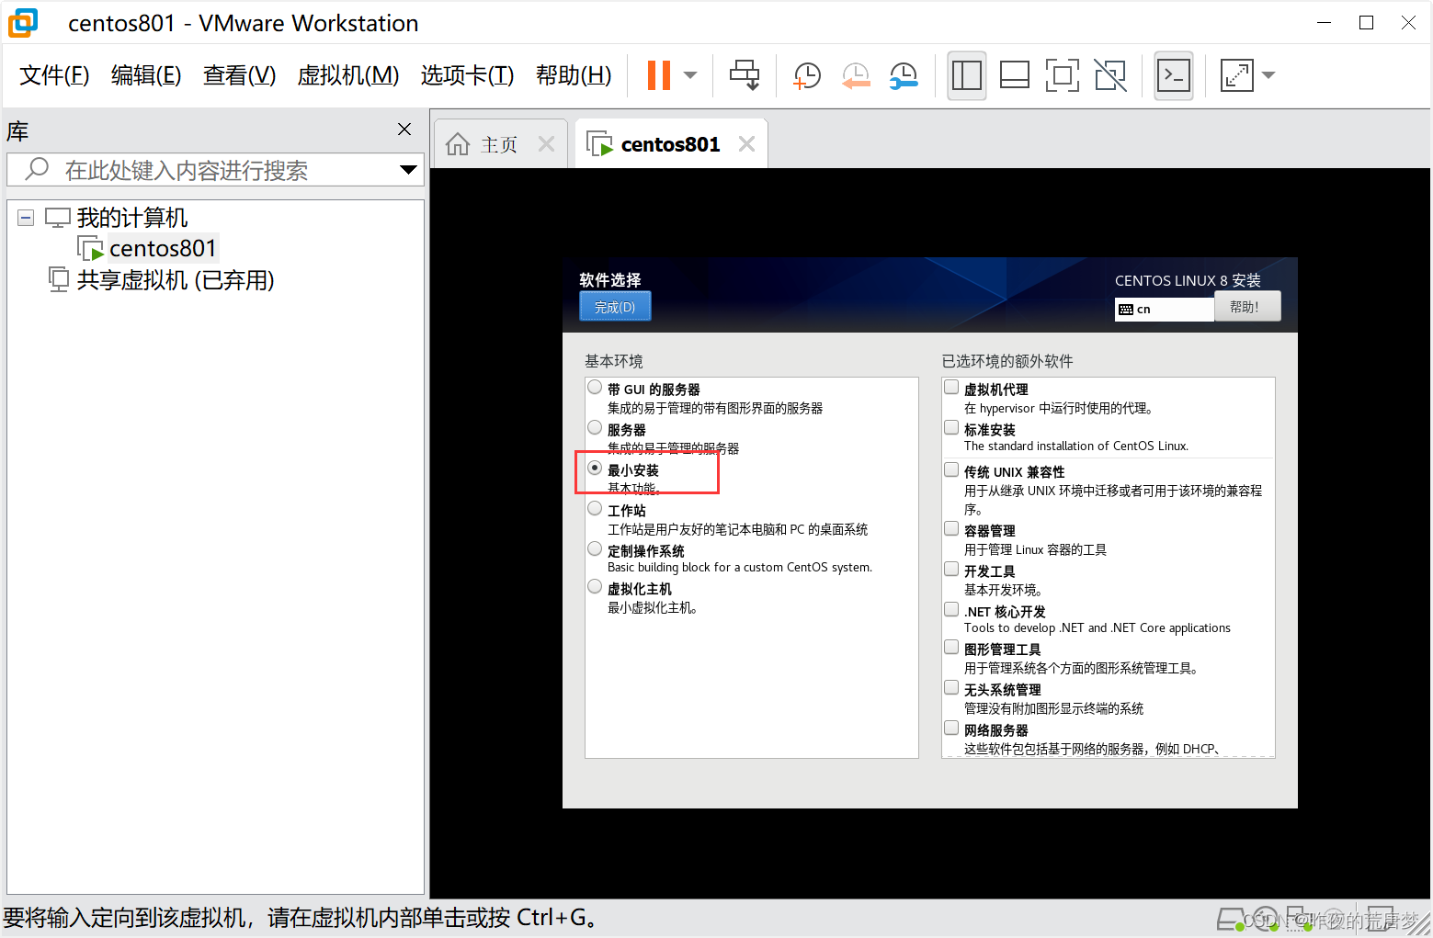The width and height of the screenshot is (1433, 938).
Task: Open the 帮助(H) menu
Action: tap(574, 75)
